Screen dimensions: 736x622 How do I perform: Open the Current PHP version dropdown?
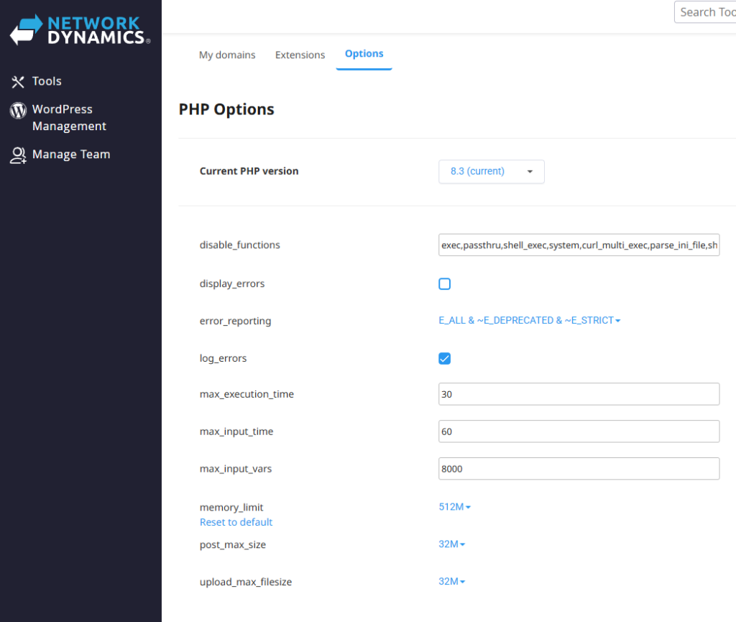coord(492,172)
